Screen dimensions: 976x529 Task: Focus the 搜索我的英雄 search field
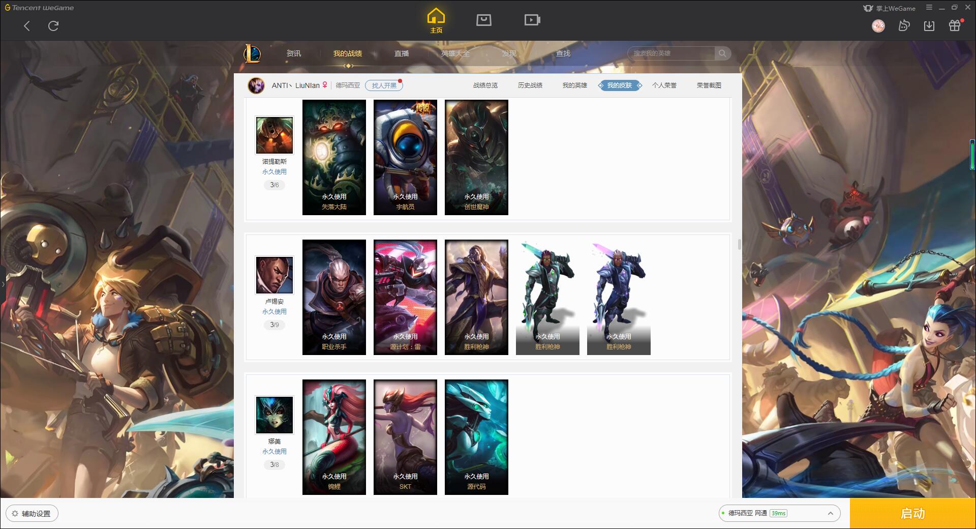(672, 53)
